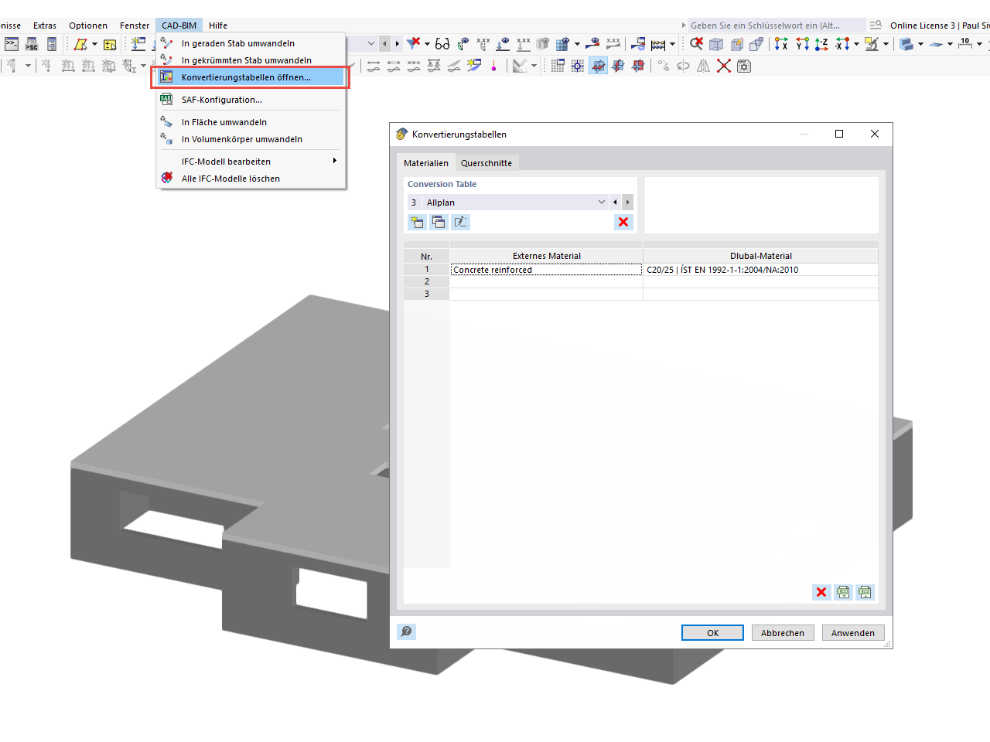Rename the selected conversion table
Screen dimensions: 990x742
(460, 222)
